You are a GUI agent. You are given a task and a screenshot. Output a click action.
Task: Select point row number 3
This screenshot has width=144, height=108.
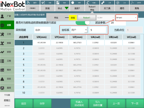(x=24, y=54)
